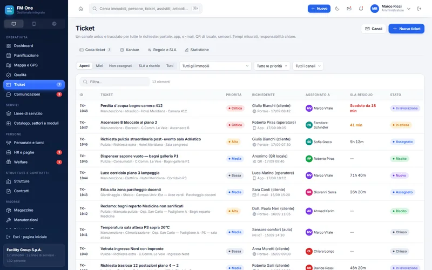Open ticket Ascensore B bloccato al piano 2
The height and width of the screenshot is (270, 432).
129,123
